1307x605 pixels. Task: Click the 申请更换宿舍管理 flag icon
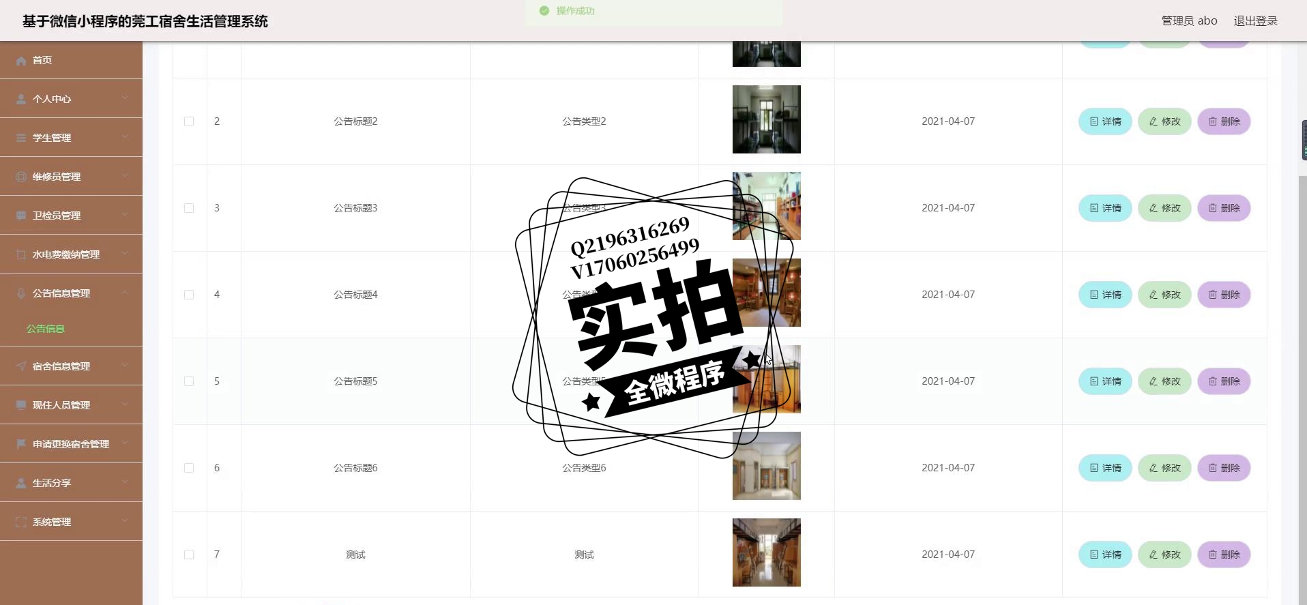coord(21,444)
